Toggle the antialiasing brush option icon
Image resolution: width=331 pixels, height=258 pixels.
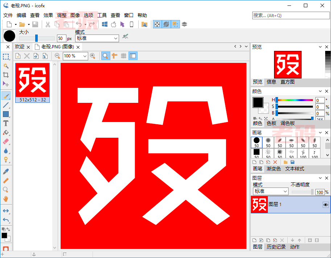coord(125,36)
